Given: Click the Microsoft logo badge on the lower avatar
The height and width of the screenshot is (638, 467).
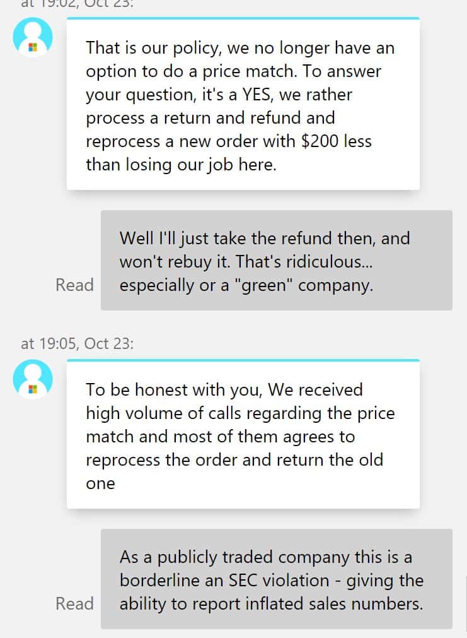Looking at the screenshot, I should point(33,389).
